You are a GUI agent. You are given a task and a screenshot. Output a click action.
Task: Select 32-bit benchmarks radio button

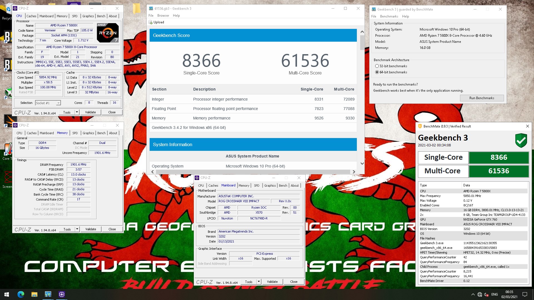377,66
